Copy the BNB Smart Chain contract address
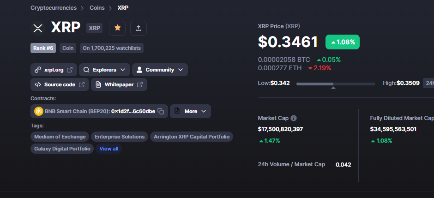 coord(161,111)
